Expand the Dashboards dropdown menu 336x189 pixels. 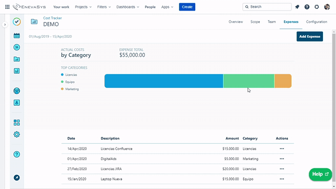128,7
